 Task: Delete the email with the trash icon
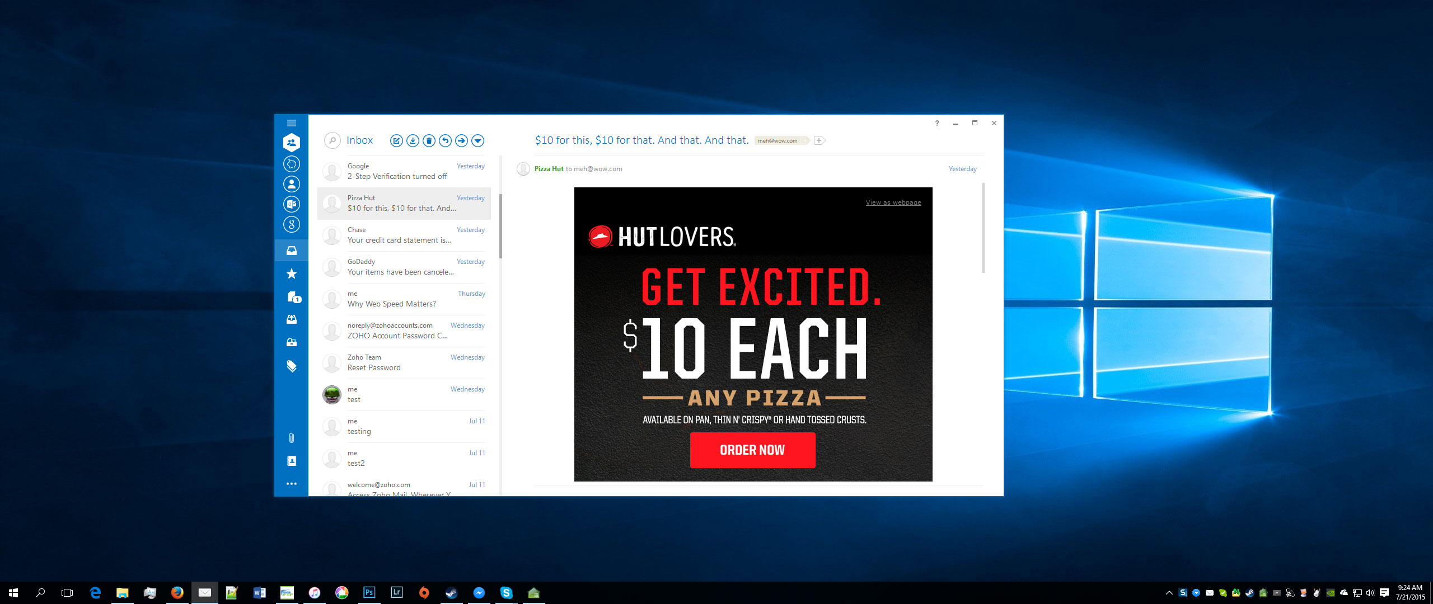point(429,141)
